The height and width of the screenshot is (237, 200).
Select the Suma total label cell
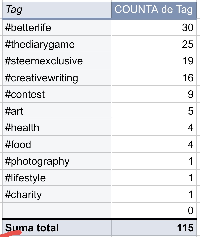[57, 228]
